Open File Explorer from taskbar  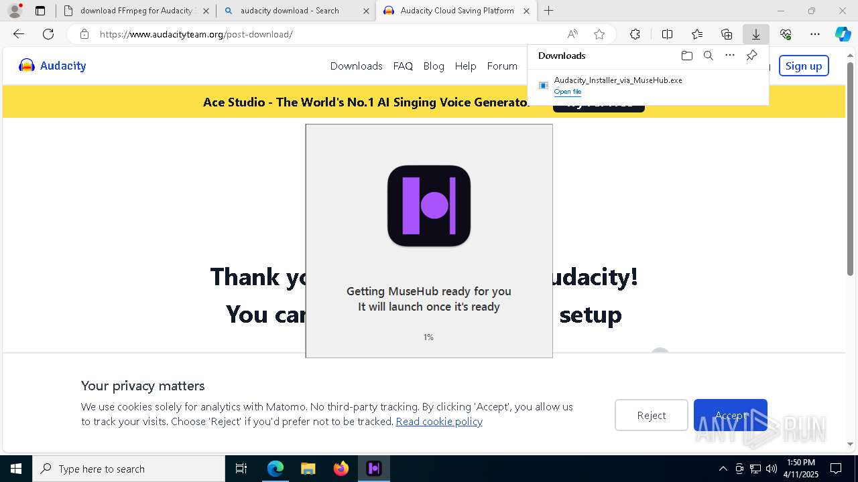[308, 469]
